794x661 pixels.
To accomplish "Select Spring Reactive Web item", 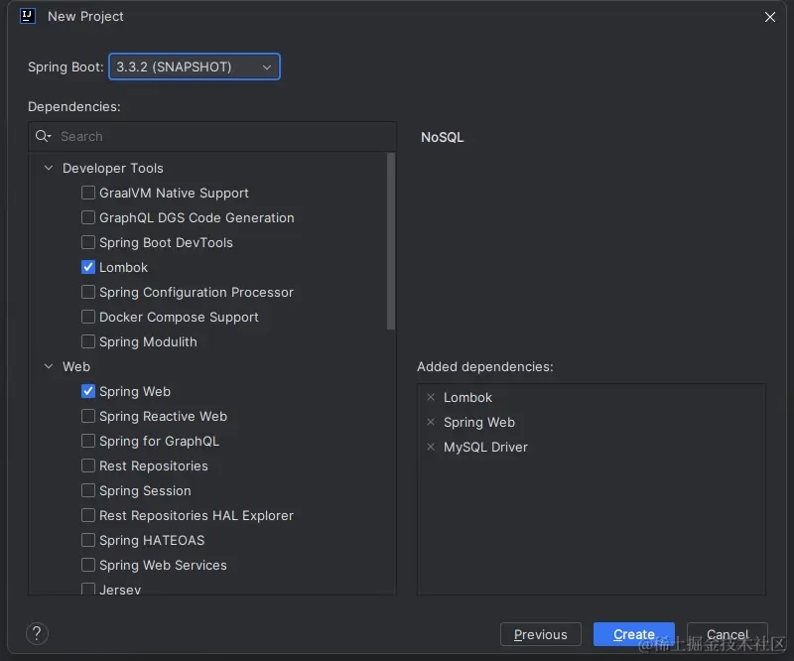I will point(163,416).
